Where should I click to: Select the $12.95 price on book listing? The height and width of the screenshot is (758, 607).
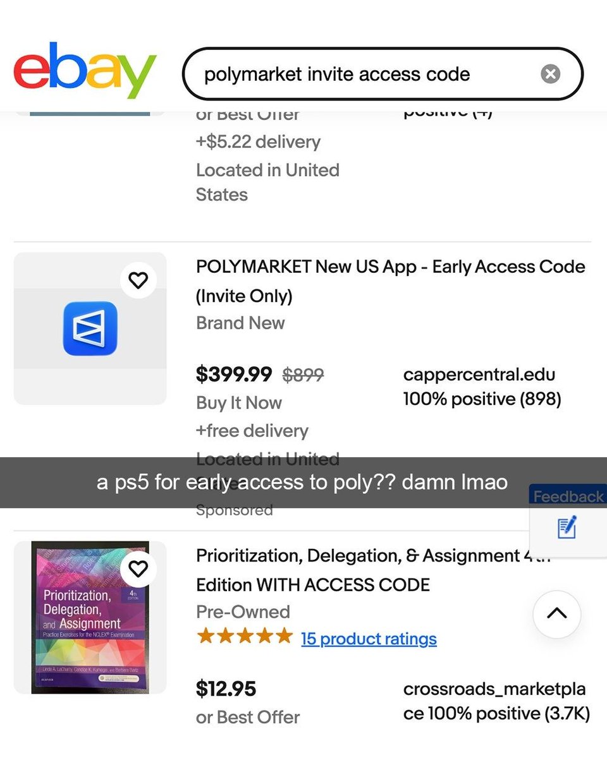[x=226, y=689]
